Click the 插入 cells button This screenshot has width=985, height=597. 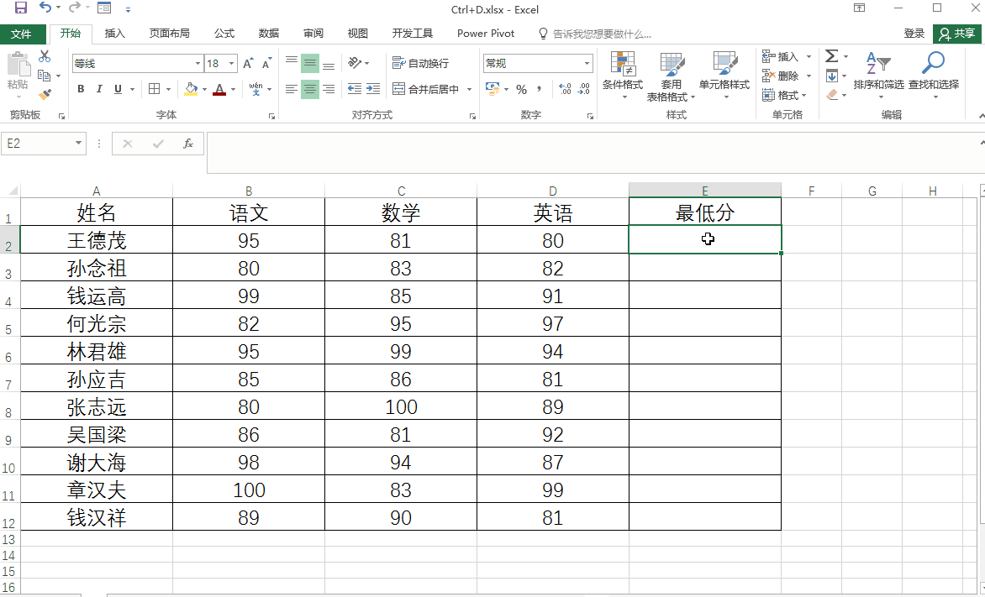781,56
